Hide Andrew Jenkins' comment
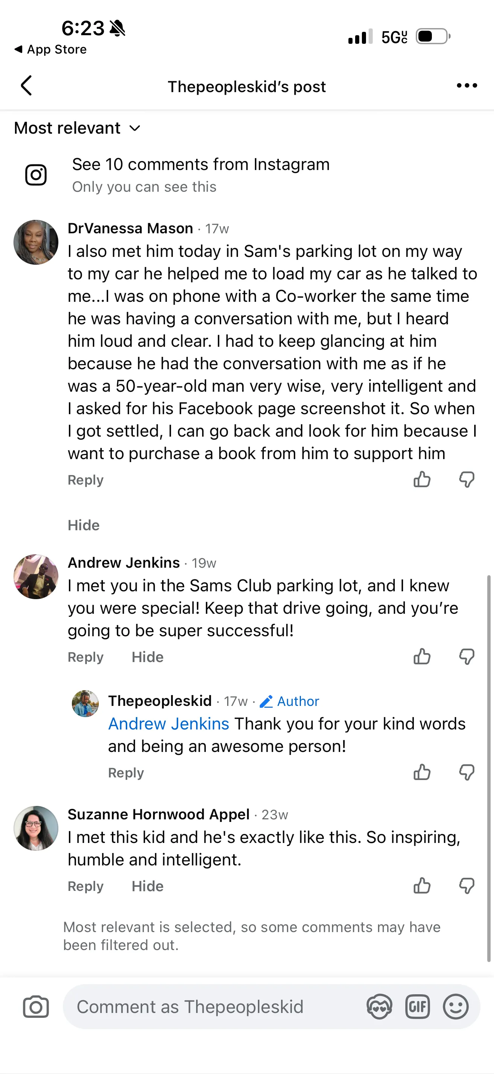 click(147, 657)
